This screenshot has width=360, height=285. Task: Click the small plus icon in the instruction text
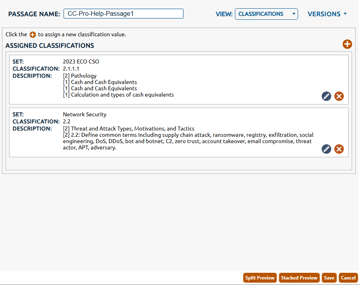click(33, 35)
